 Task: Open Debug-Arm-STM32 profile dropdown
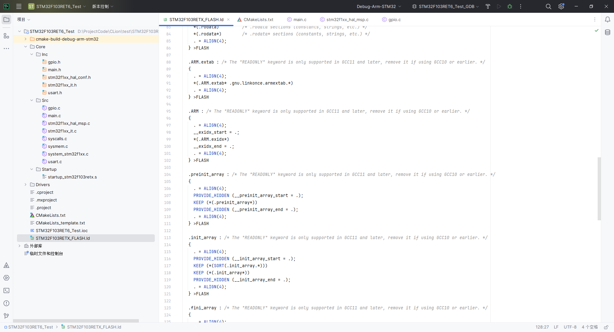pos(379,6)
